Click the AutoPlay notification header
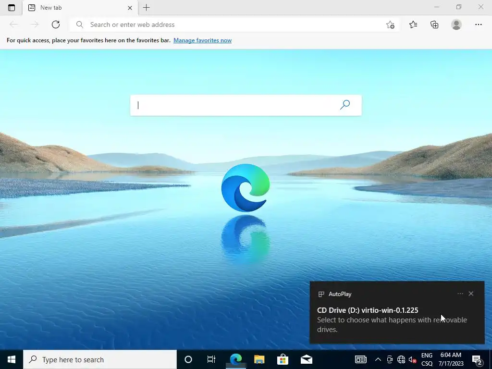Image resolution: width=492 pixels, height=369 pixels. [340, 294]
